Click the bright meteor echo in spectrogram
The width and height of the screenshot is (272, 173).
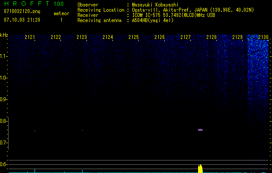click(x=200, y=130)
